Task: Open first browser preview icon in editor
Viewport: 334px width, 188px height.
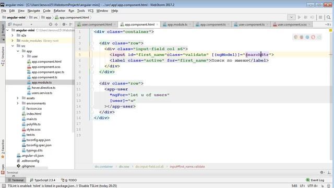Action: click(x=296, y=37)
